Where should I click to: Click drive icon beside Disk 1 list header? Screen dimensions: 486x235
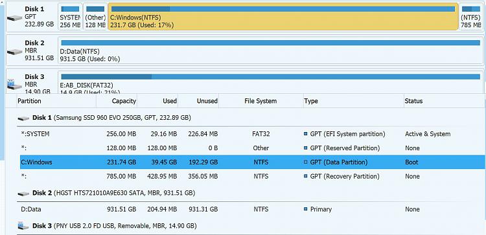coord(23,118)
